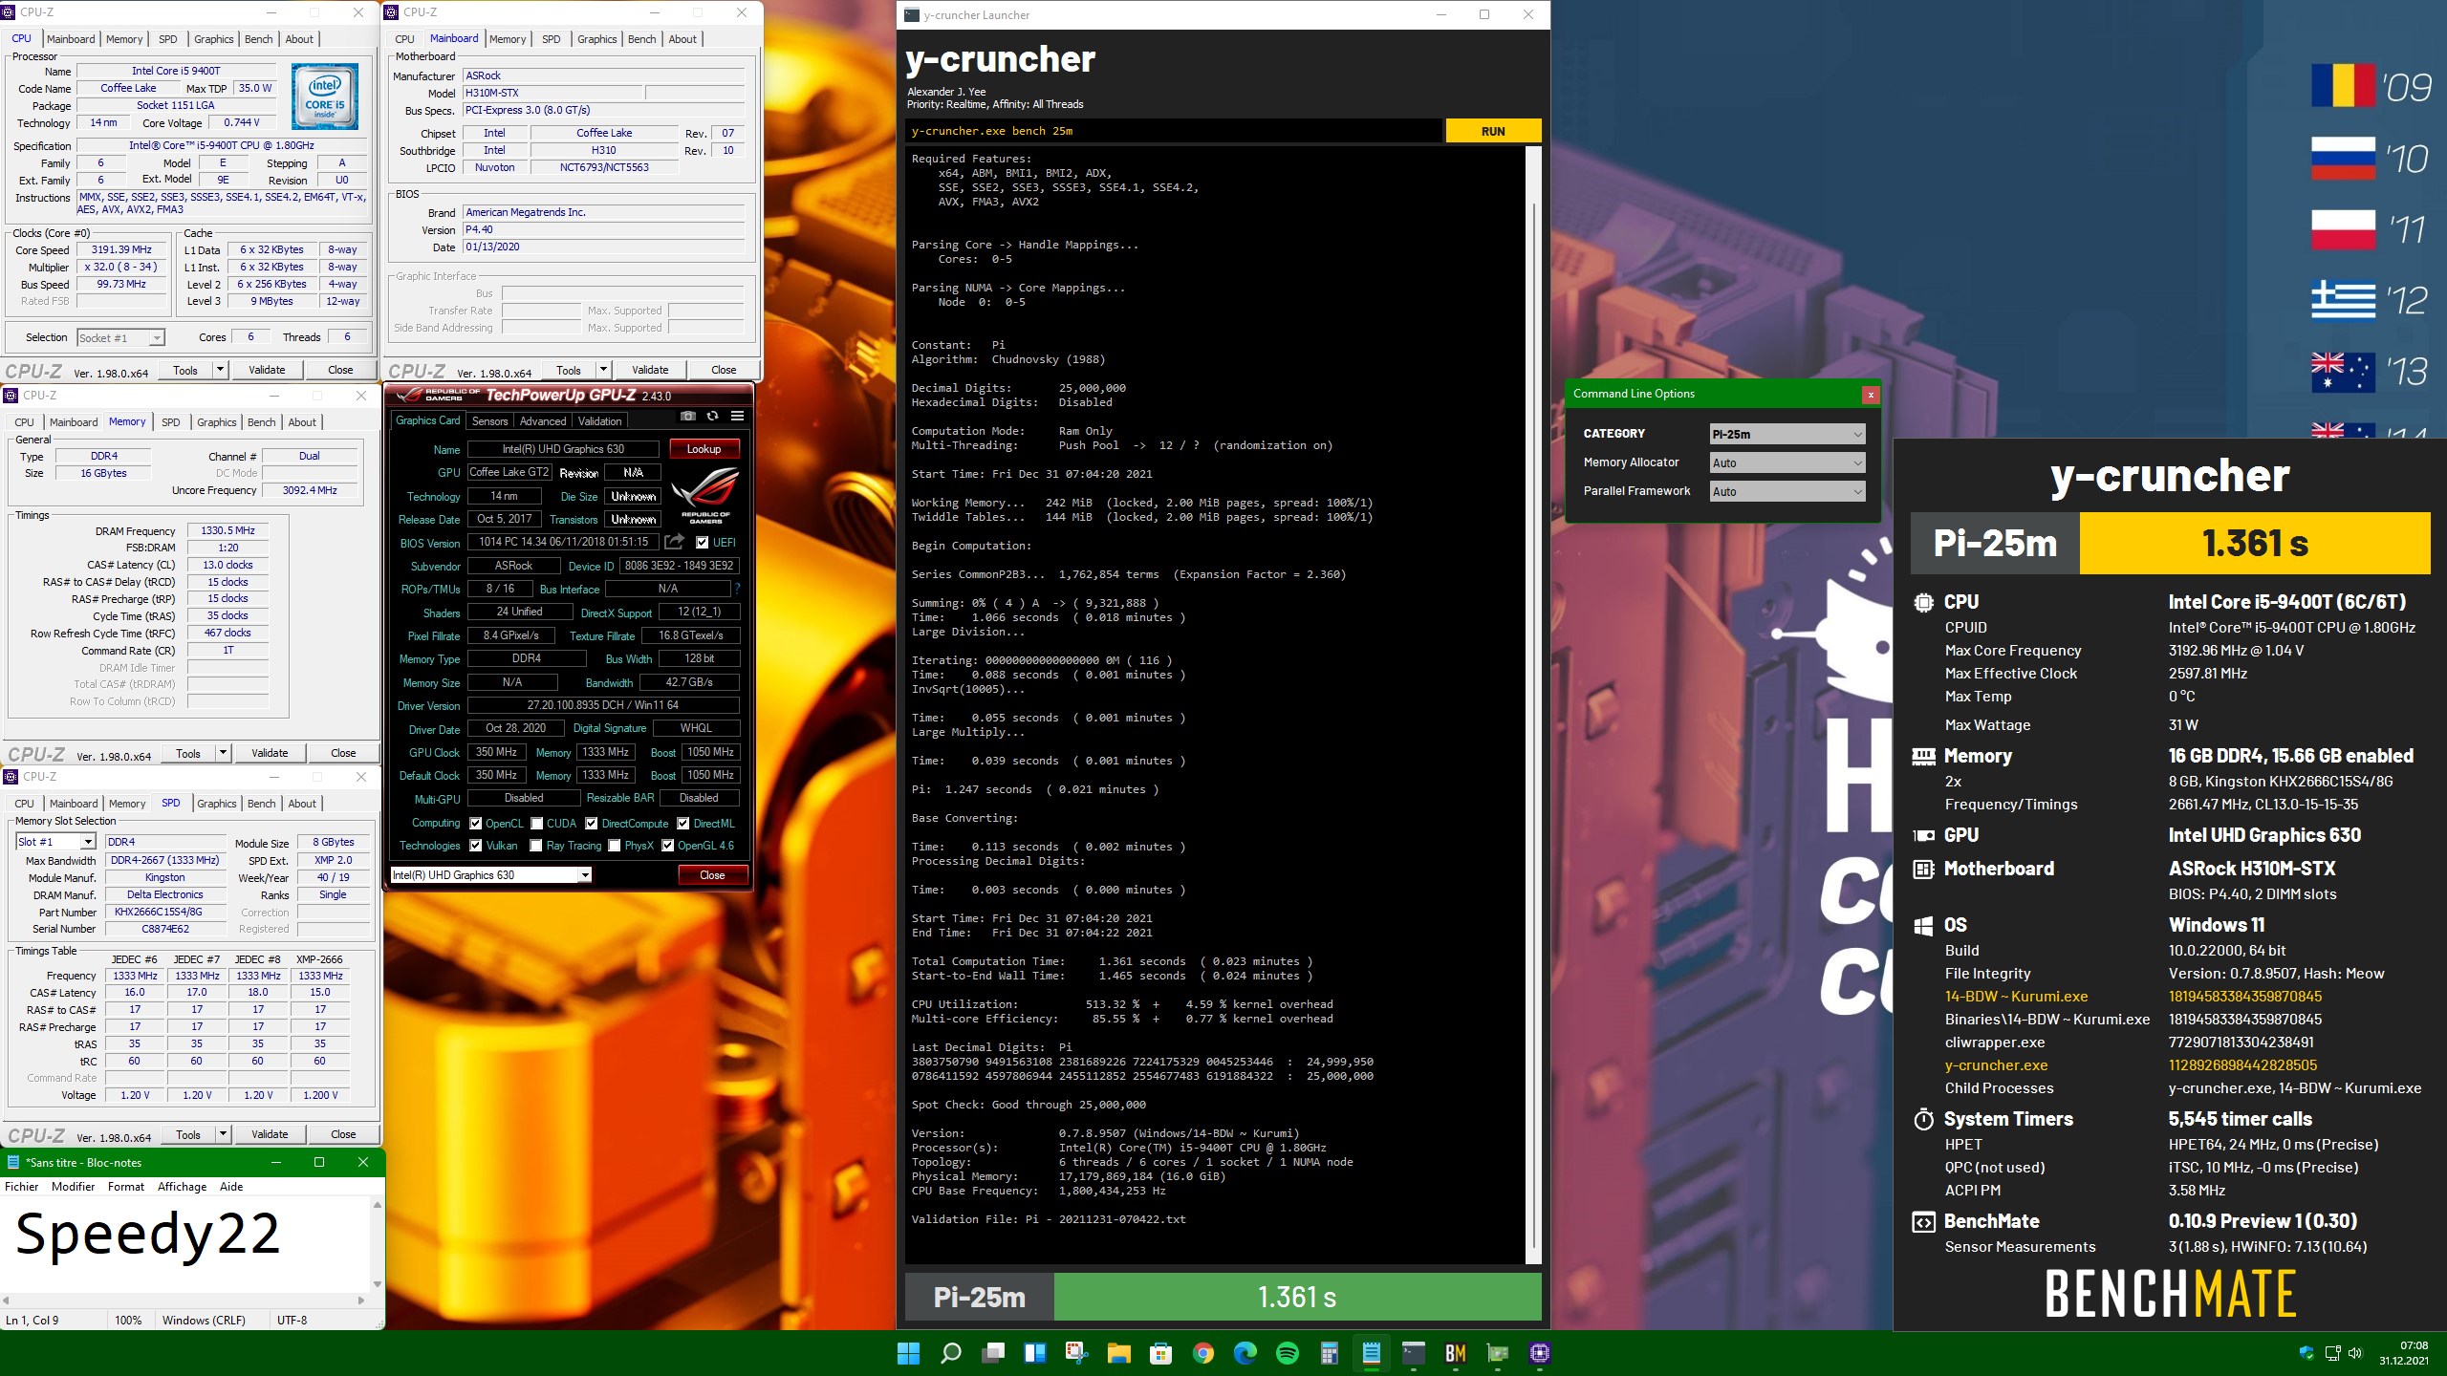Take a GPU-Z screenshot with camera icon
Viewport: 2447px width, 1376px height.
pos(688,417)
